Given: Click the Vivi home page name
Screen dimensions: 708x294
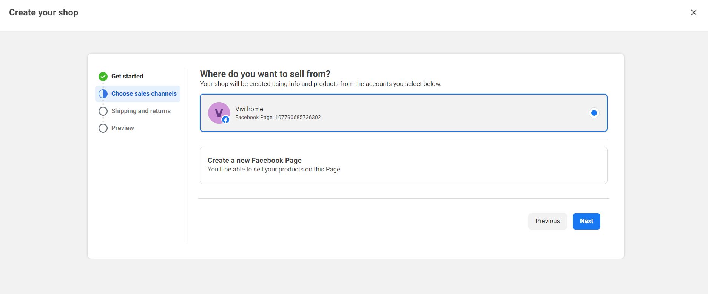Looking at the screenshot, I should click(x=249, y=109).
